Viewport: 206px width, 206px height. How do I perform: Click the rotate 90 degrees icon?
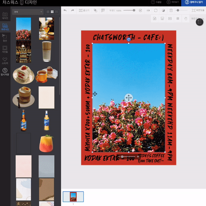140,10
